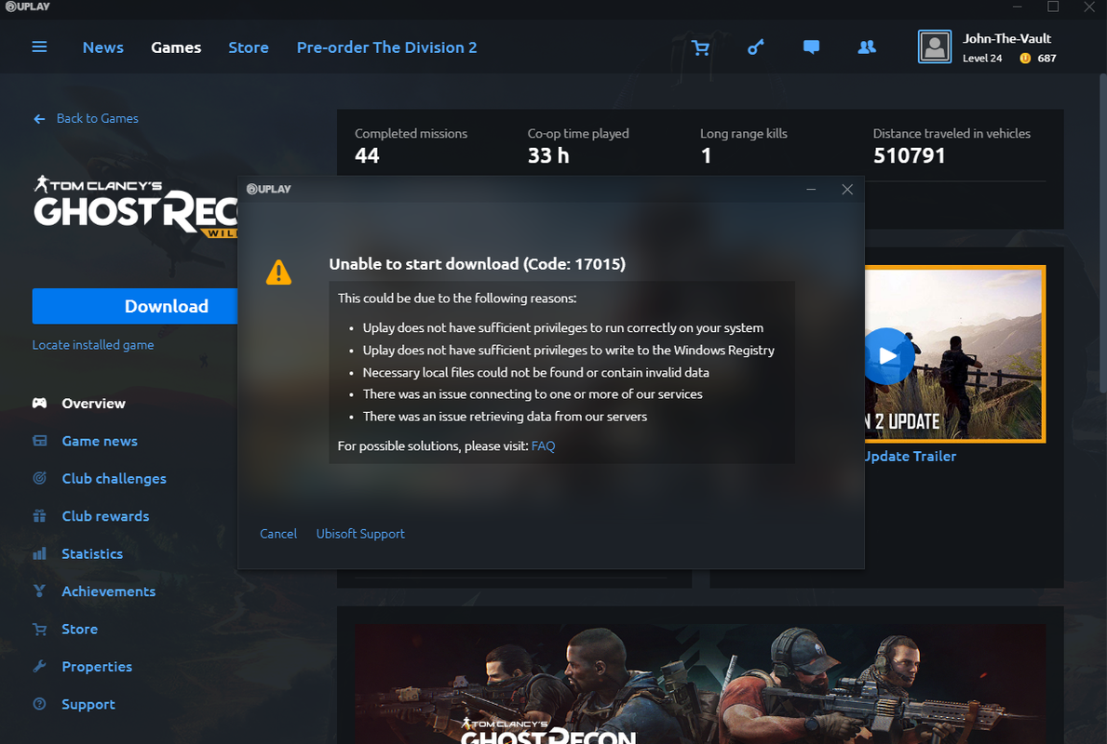Close the error dialog with X
Viewport: 1107px width, 744px height.
847,189
